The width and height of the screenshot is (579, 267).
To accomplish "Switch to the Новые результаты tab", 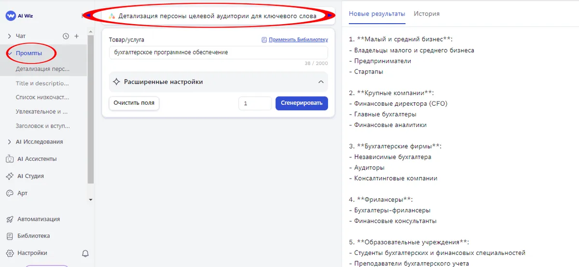I will (x=377, y=14).
